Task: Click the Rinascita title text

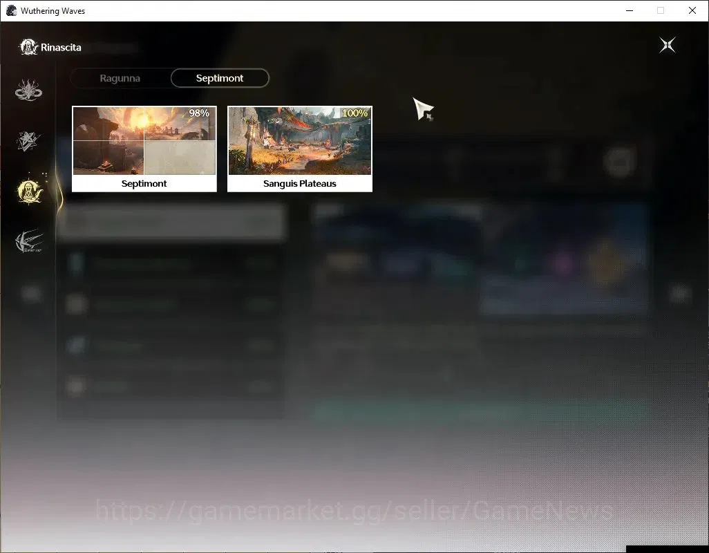Action: point(61,48)
